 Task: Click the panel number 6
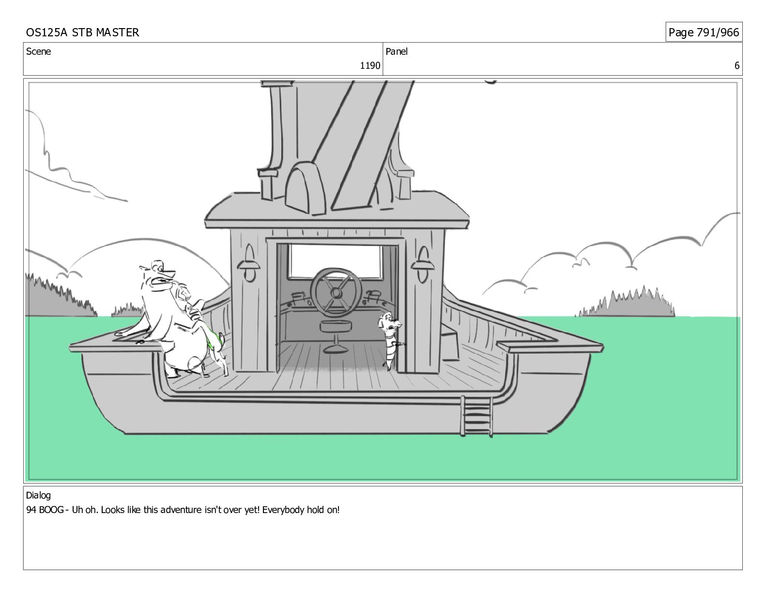point(737,66)
